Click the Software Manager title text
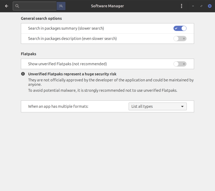This screenshot has height=191, width=215. pyautogui.click(x=107, y=6)
